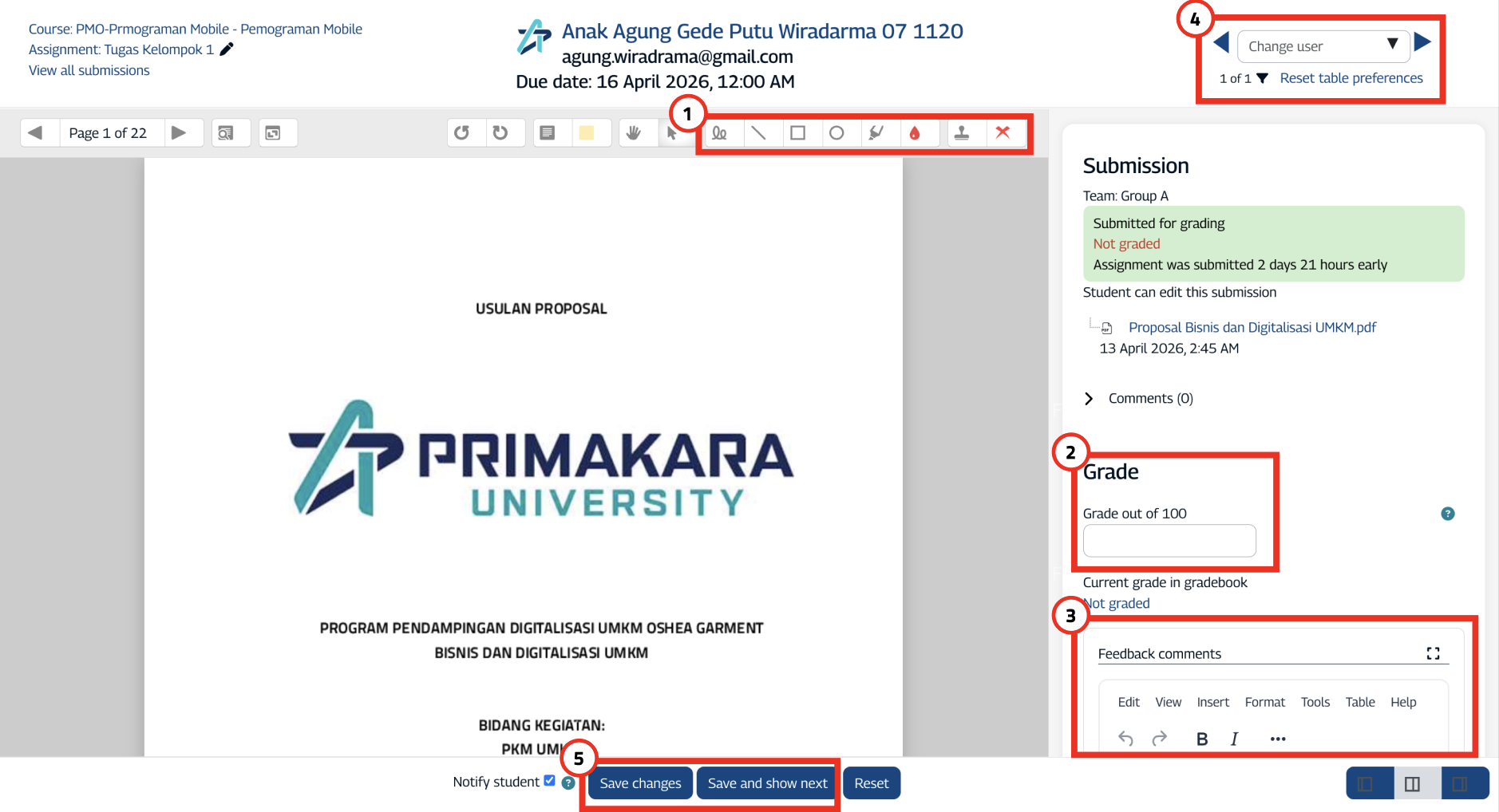This screenshot has width=1499, height=812.
Task: Open the editor Format menu
Action: (1265, 702)
